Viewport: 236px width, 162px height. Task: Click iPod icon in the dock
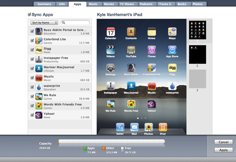click(x=163, y=127)
